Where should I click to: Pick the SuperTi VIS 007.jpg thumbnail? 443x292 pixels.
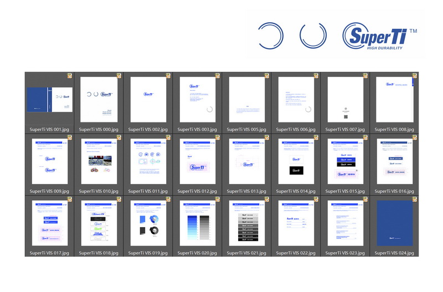click(x=346, y=100)
